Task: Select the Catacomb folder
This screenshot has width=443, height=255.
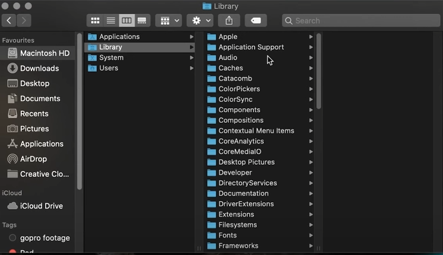Action: click(259, 78)
